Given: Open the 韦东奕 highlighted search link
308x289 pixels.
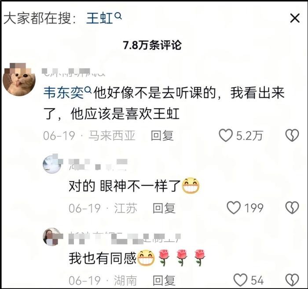Looking at the screenshot, I should (64, 93).
